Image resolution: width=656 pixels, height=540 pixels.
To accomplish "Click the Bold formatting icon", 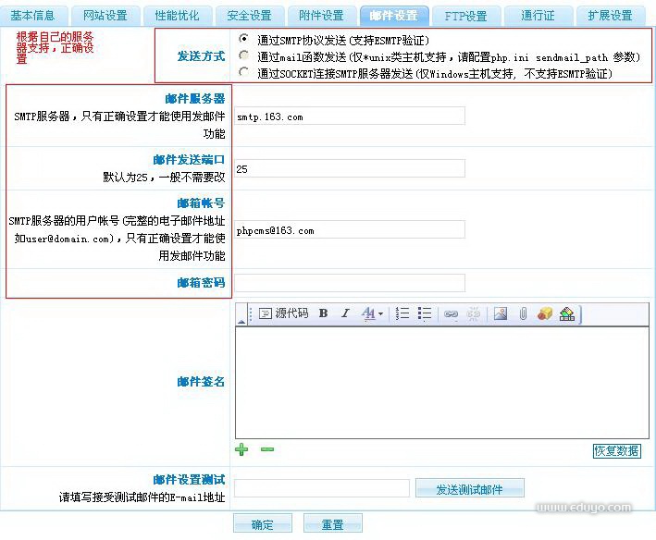I will pos(324,313).
